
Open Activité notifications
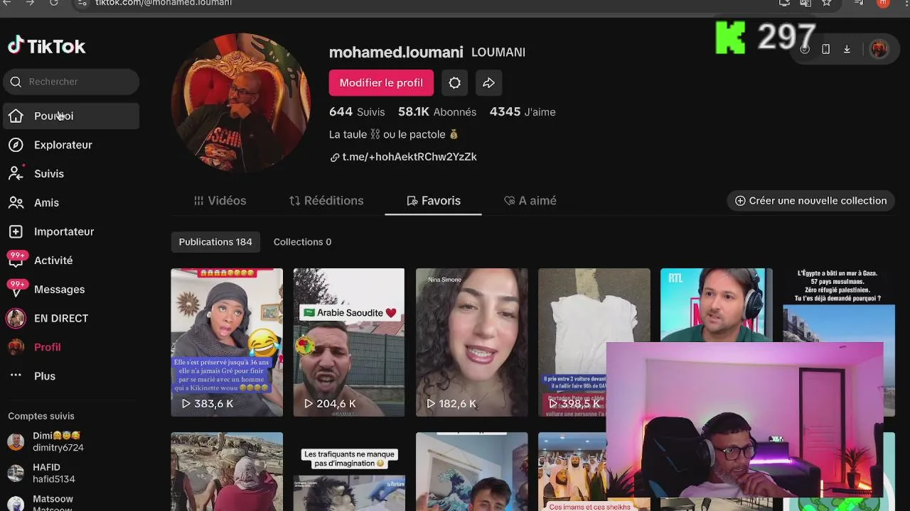coord(71,260)
